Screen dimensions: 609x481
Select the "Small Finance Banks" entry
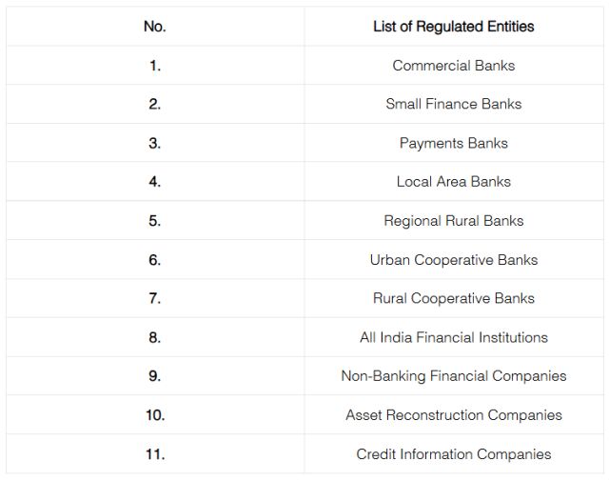453,104
